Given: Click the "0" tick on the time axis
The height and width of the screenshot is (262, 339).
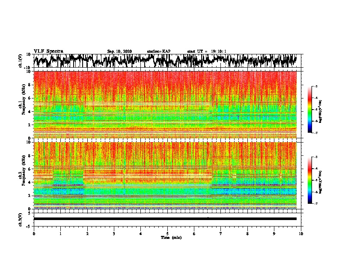Looking at the screenshot, I should click(34, 234).
